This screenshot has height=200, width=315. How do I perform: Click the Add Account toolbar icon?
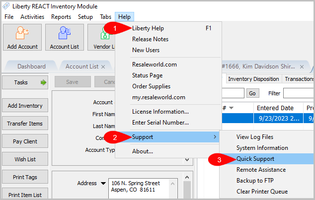(x=22, y=37)
